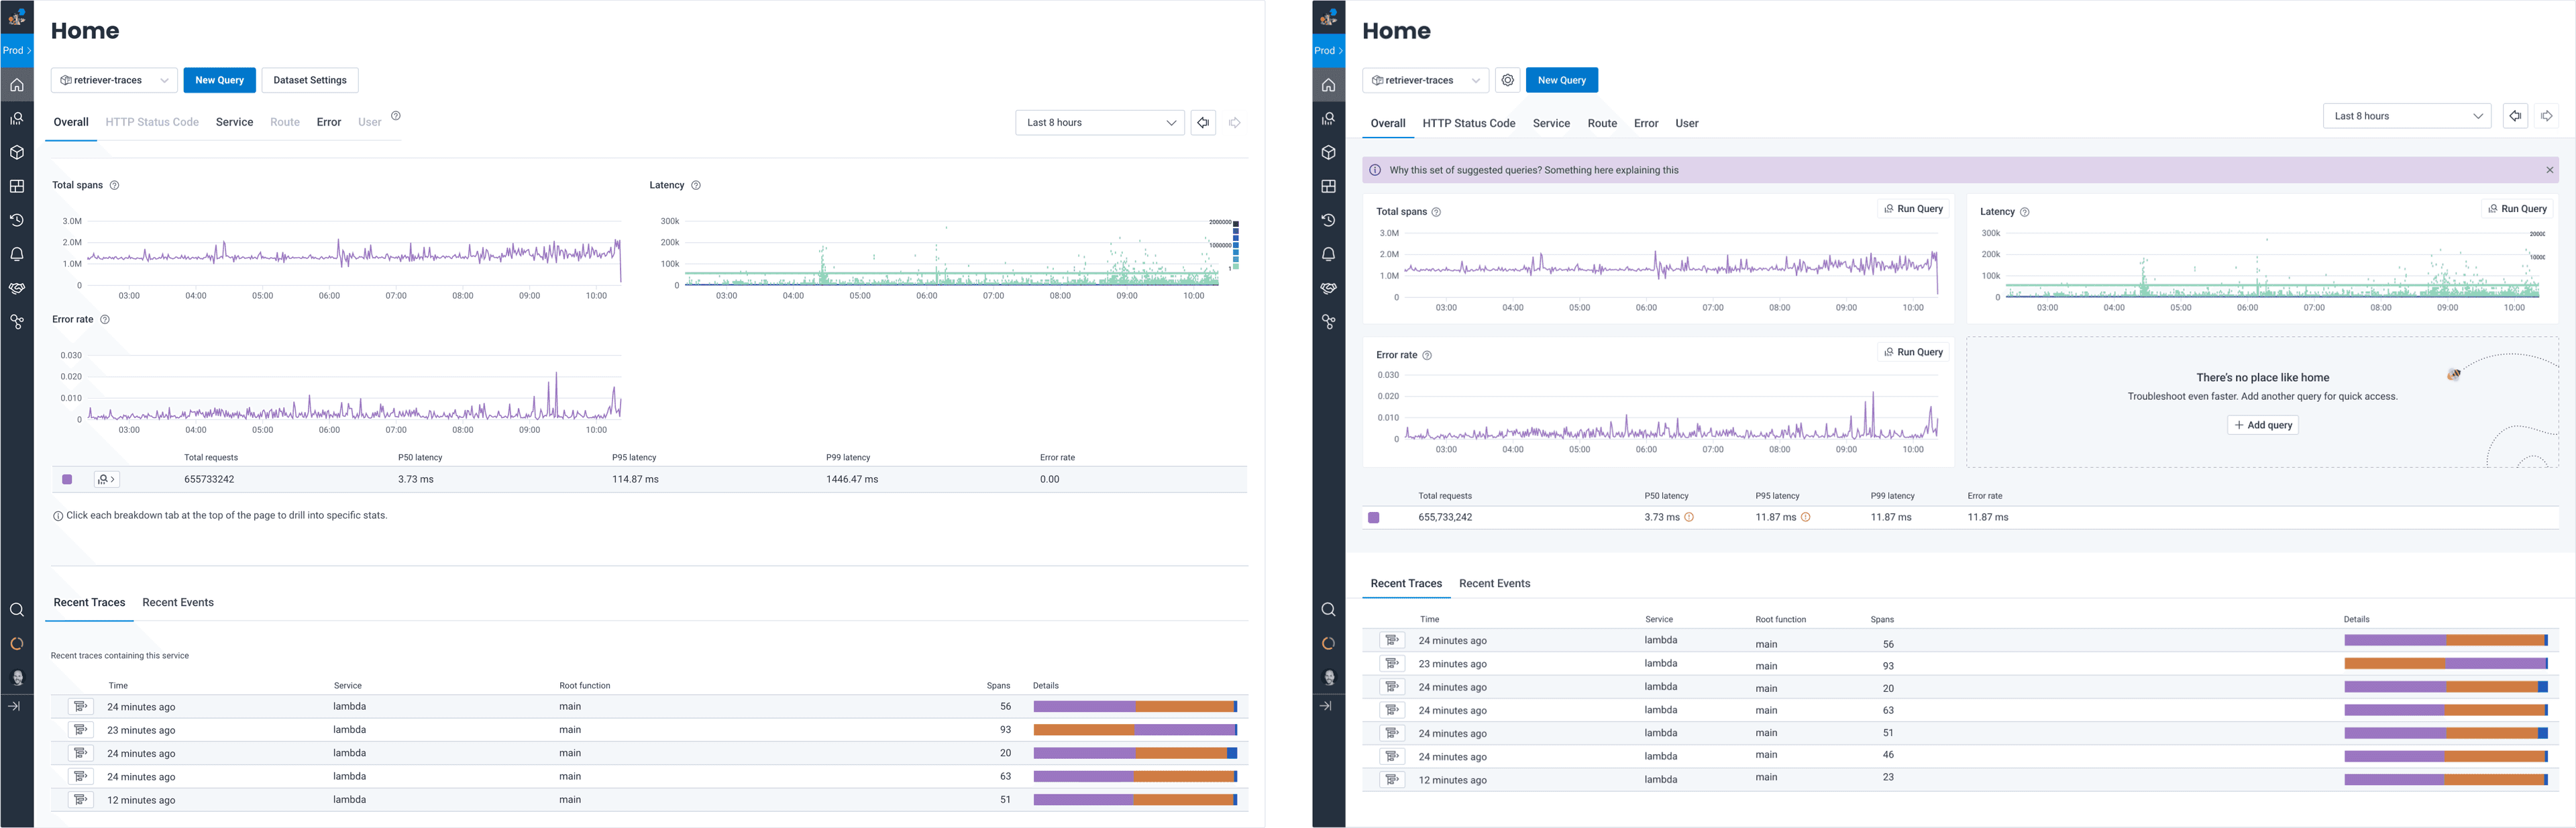This screenshot has width=2576, height=828.
Task: Click the Add query button
Action: 2262,425
